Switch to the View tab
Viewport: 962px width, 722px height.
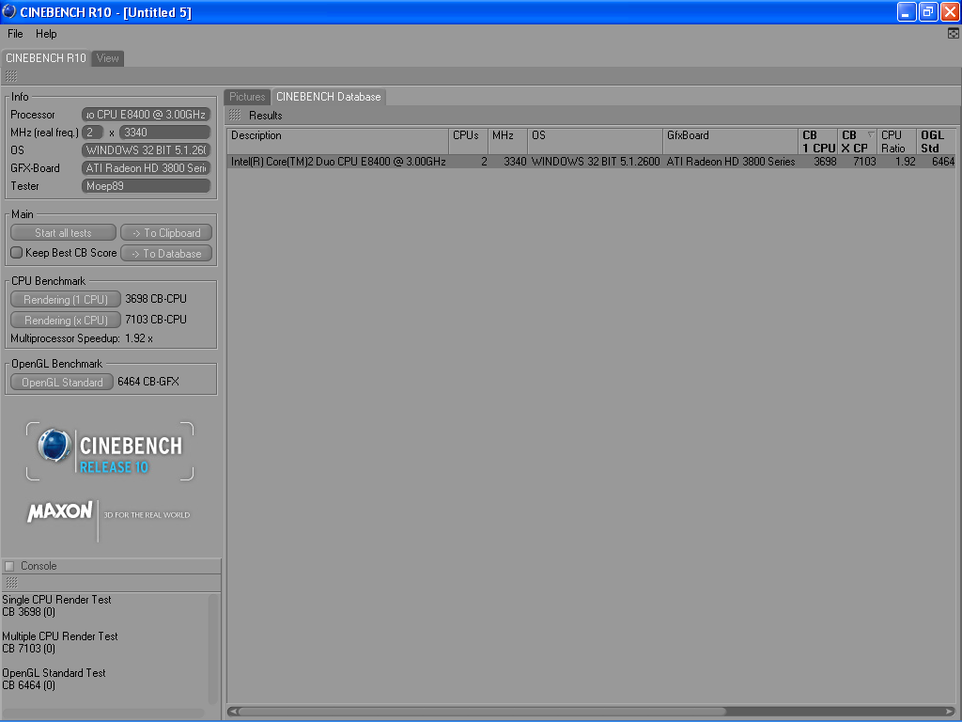pos(107,58)
